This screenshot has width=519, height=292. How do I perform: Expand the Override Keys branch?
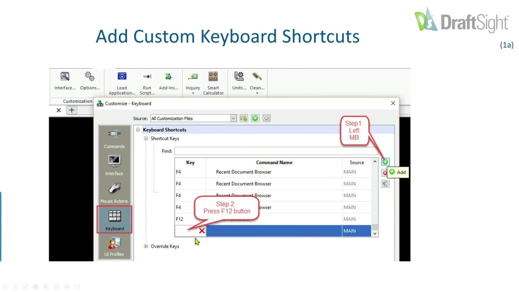click(145, 247)
